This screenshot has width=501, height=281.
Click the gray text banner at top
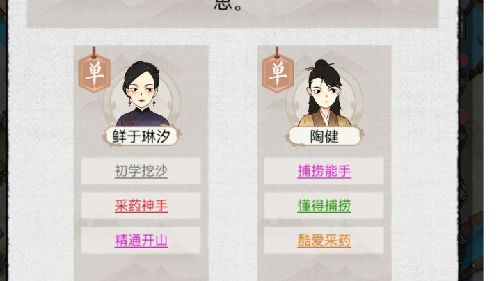233,13
